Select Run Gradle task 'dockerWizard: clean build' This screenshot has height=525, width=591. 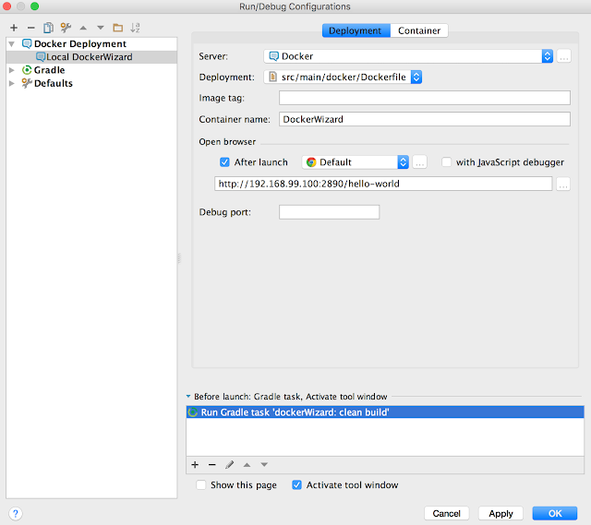[x=385, y=412]
